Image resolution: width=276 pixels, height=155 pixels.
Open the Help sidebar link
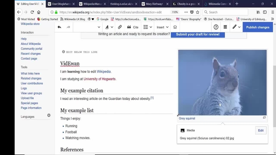(x=23, y=39)
